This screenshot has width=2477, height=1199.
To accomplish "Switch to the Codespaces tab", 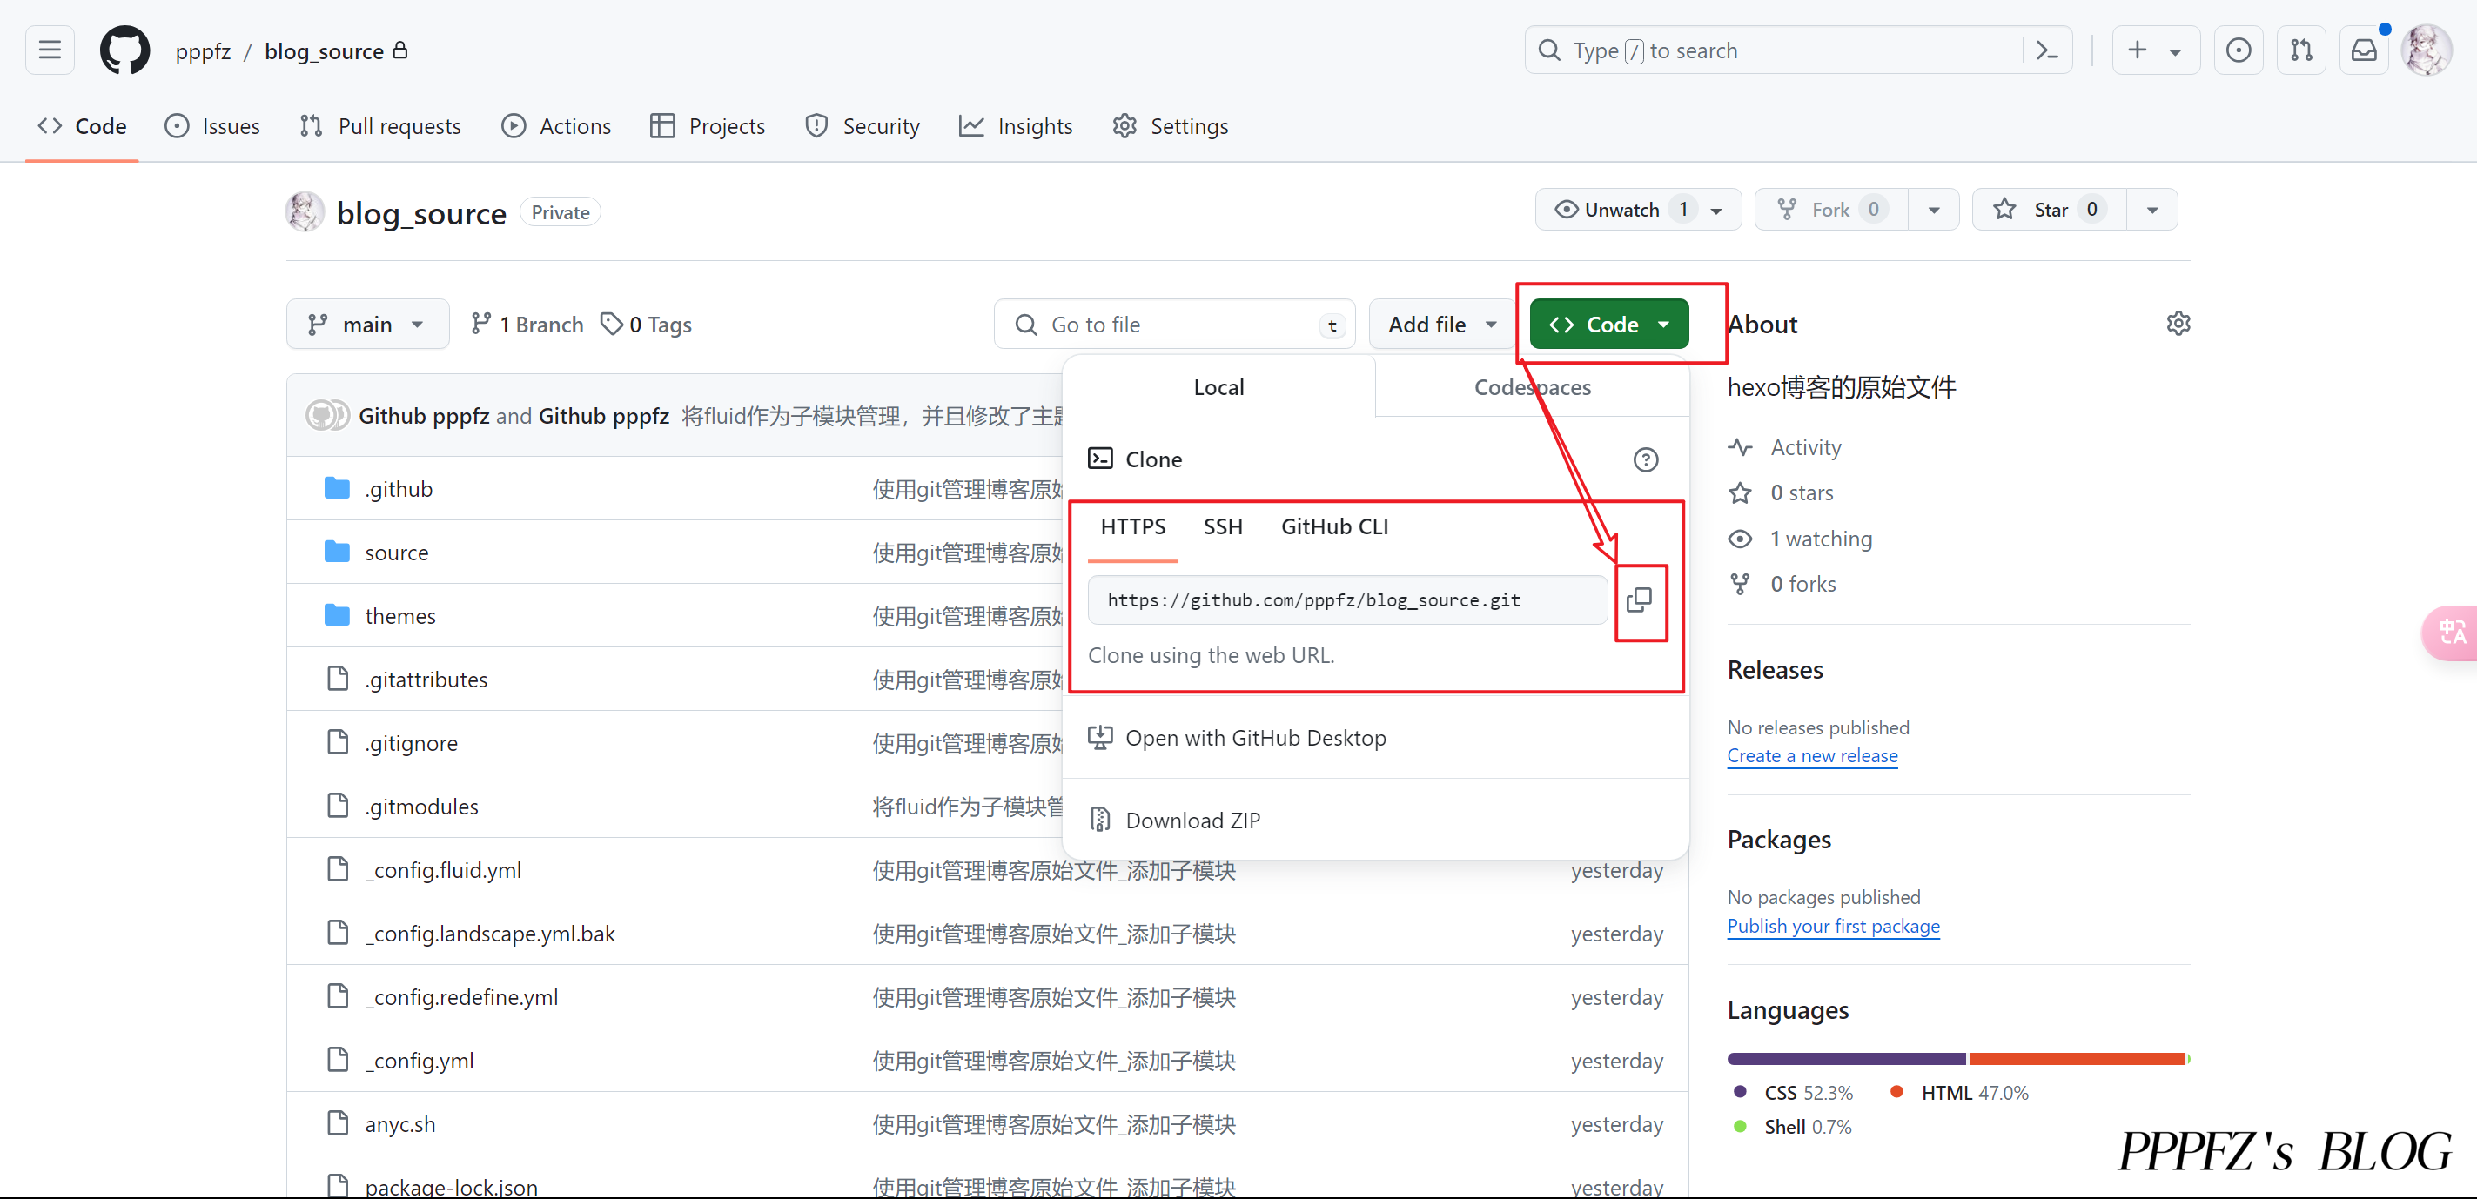I will point(1532,387).
